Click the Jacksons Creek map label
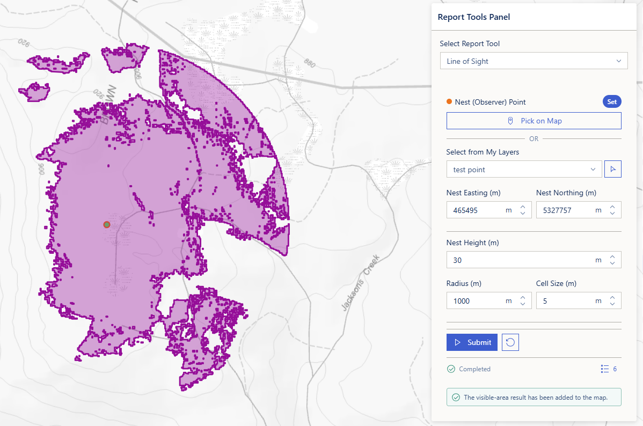The width and height of the screenshot is (643, 426). point(361,283)
